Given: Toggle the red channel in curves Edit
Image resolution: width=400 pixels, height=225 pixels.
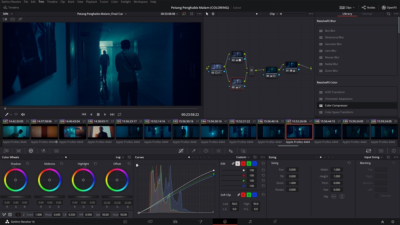Looking at the screenshot, I should pos(243,164).
